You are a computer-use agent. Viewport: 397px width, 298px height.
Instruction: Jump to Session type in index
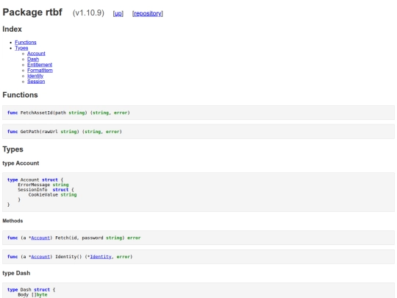(x=36, y=82)
